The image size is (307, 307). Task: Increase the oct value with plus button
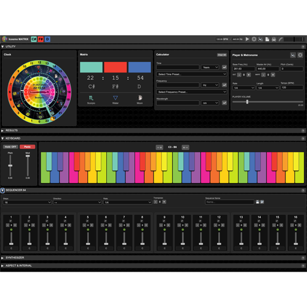pos(249,75)
